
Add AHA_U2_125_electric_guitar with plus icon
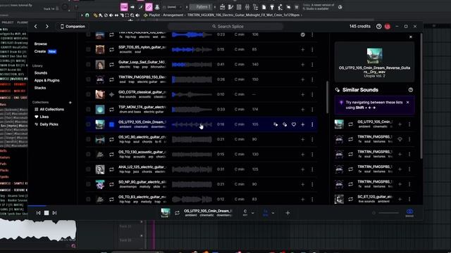point(302,169)
